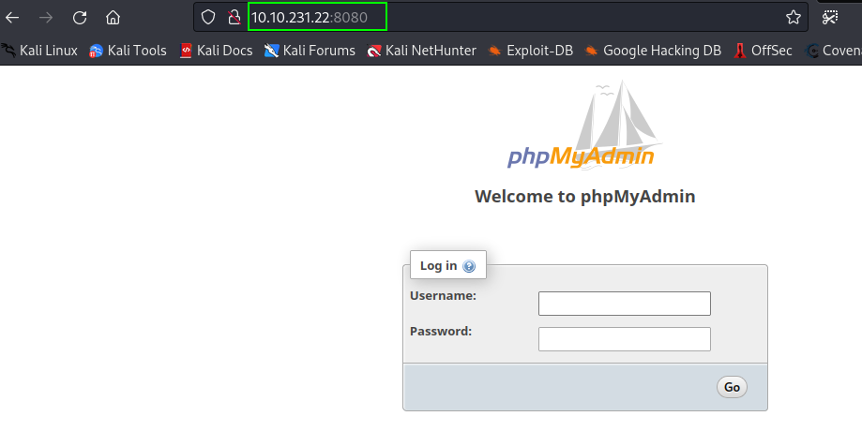Focus the Password input field
The image size is (862, 446).
(x=625, y=339)
